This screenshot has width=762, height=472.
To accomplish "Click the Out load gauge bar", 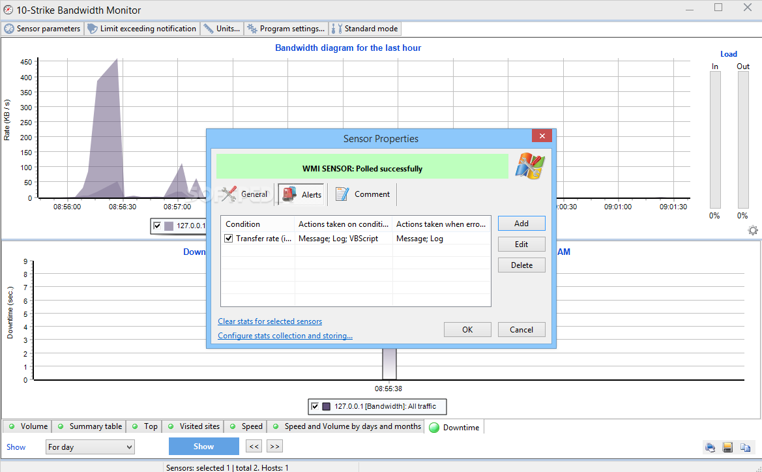I will coord(743,140).
